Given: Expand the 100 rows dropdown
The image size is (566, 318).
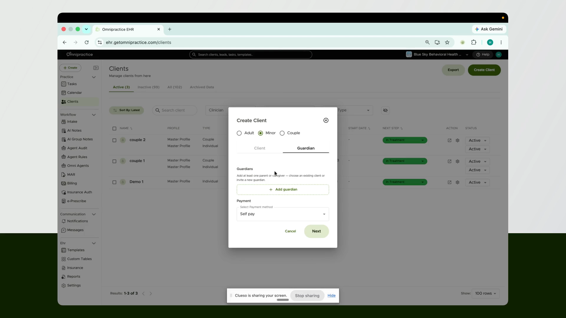Looking at the screenshot, I should click(x=486, y=294).
